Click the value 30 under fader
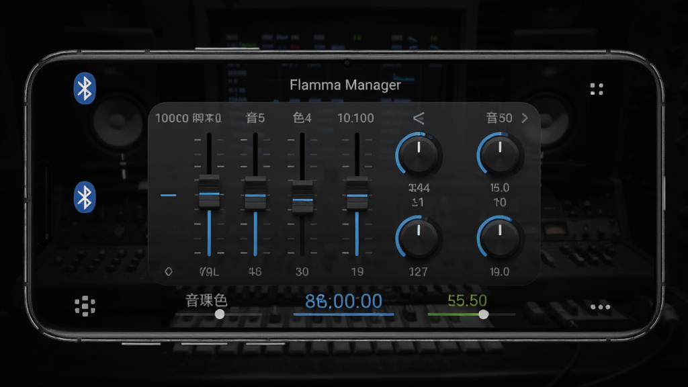Screen dimensions: 688x387 (x=302, y=271)
